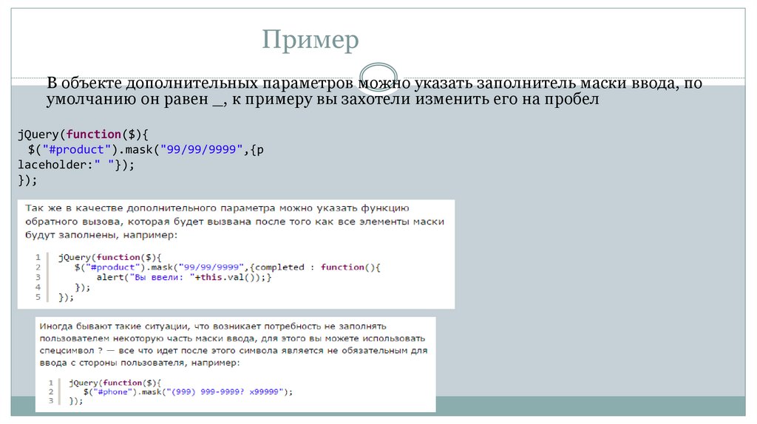Screen dimensions: 757x424
Task: Click the line starting "умолчанию он равен"
Action: (x=322, y=100)
